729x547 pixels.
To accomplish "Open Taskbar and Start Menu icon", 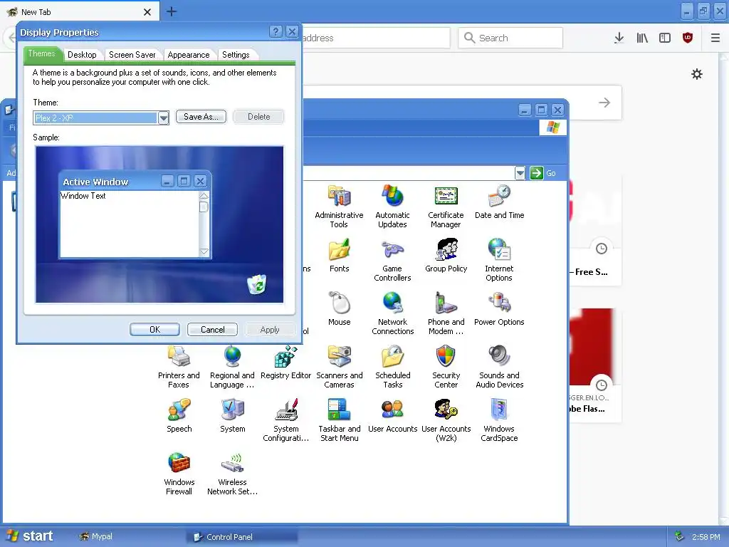I will (339, 410).
